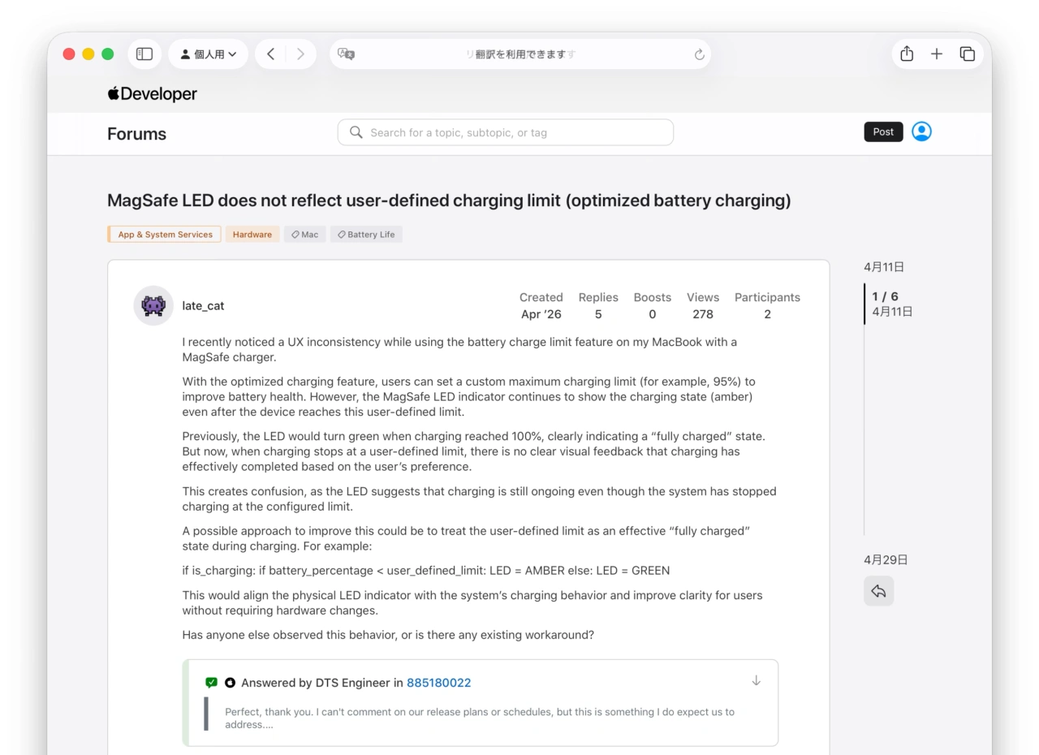Viewport: 1039px width, 755px height.
Task: Go forward with the forward arrow
Action: [300, 54]
